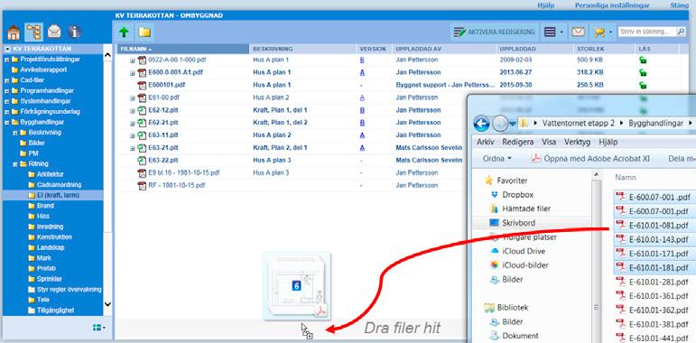Collapse the Bygghandlingar folder node
This screenshot has width=696, height=343.
pos(6,122)
